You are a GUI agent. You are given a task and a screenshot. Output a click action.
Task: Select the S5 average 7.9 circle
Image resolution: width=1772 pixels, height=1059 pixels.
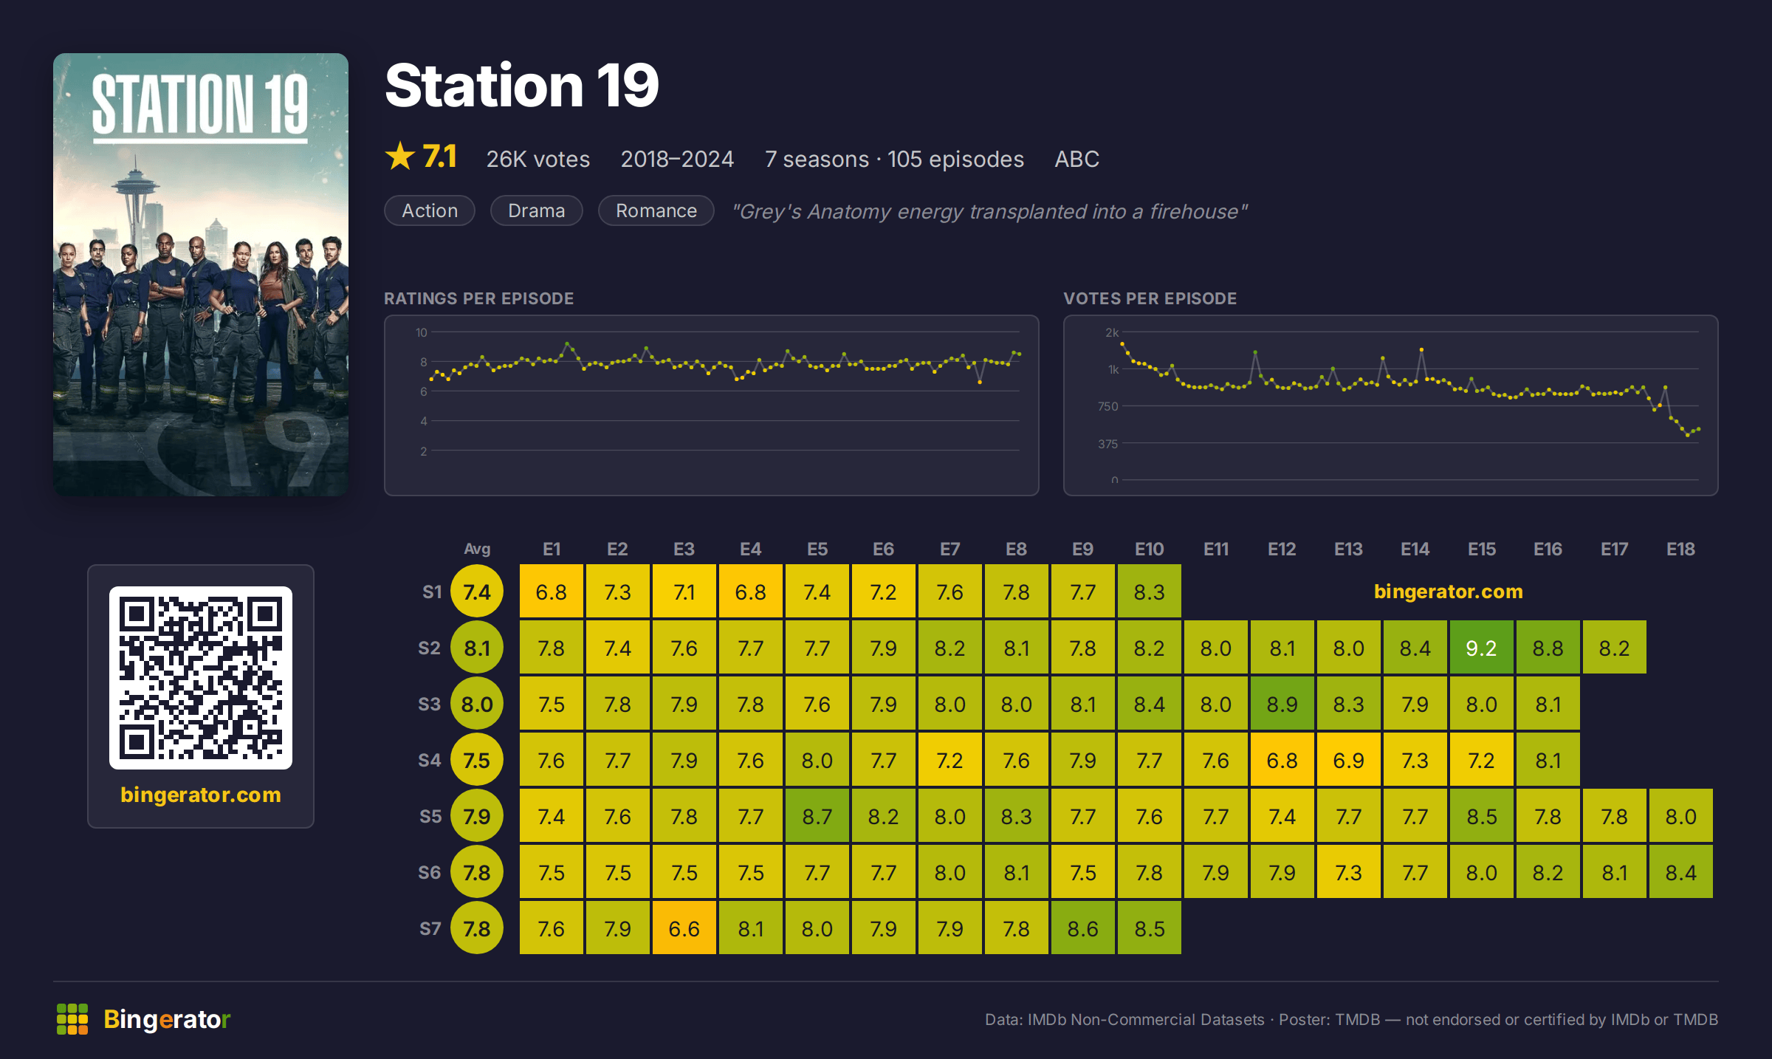(477, 816)
